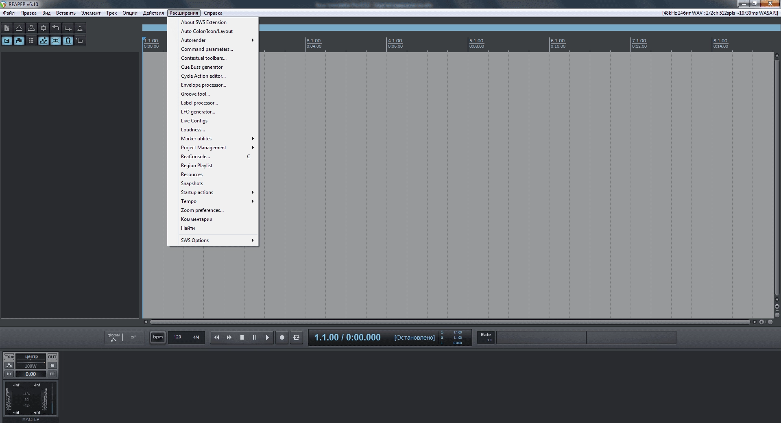Toggle item grouping toolbar button
This screenshot has width=781, height=423.
point(19,41)
